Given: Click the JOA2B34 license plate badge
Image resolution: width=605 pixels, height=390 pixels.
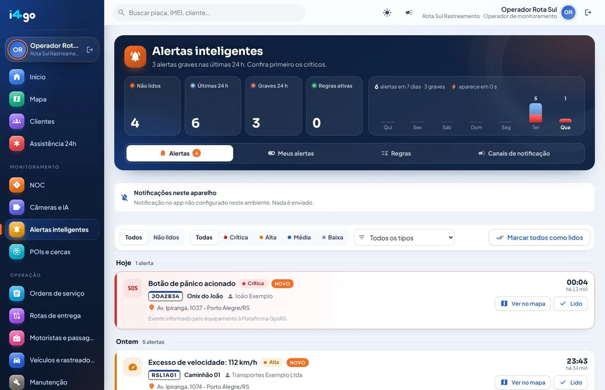Looking at the screenshot, I should [x=165, y=296].
